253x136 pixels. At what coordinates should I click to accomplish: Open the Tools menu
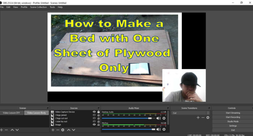tap(52, 7)
